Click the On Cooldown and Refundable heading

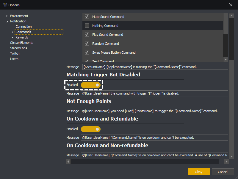point(102,119)
